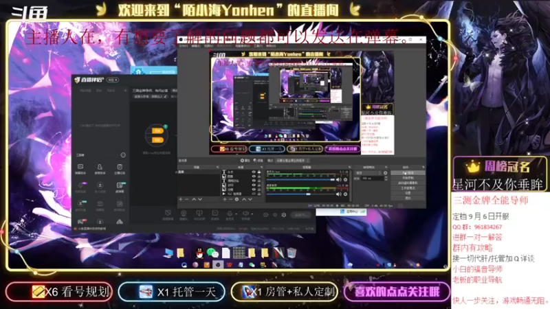Expand speaker dropdown arrow in Douyu companion
This screenshot has height=309, width=550.
tap(252, 214)
